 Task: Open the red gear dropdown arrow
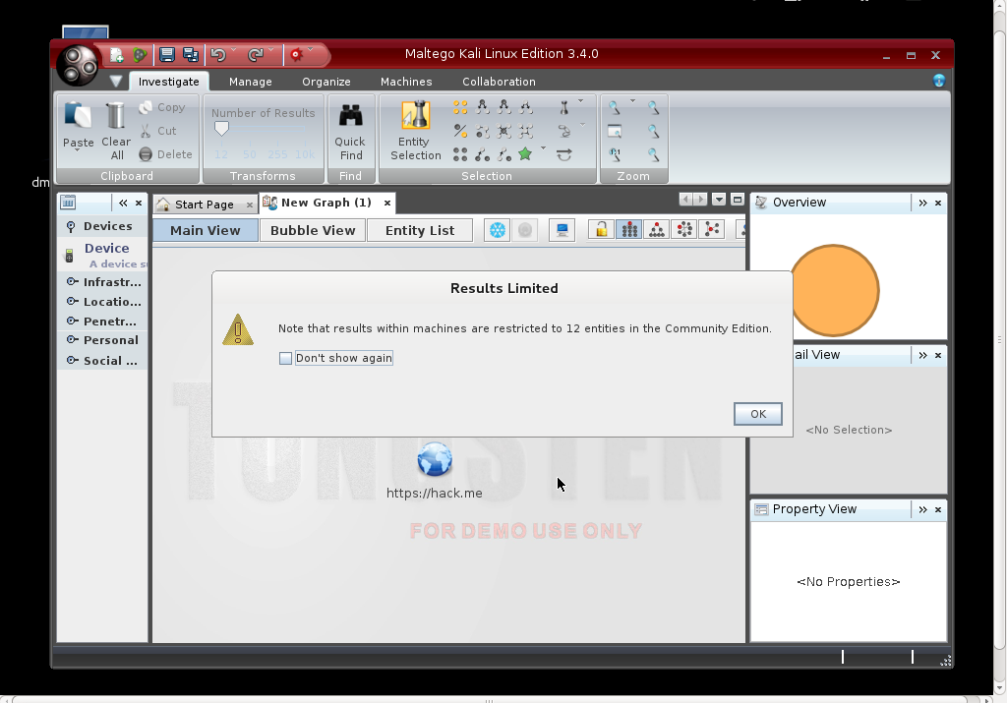point(310,49)
